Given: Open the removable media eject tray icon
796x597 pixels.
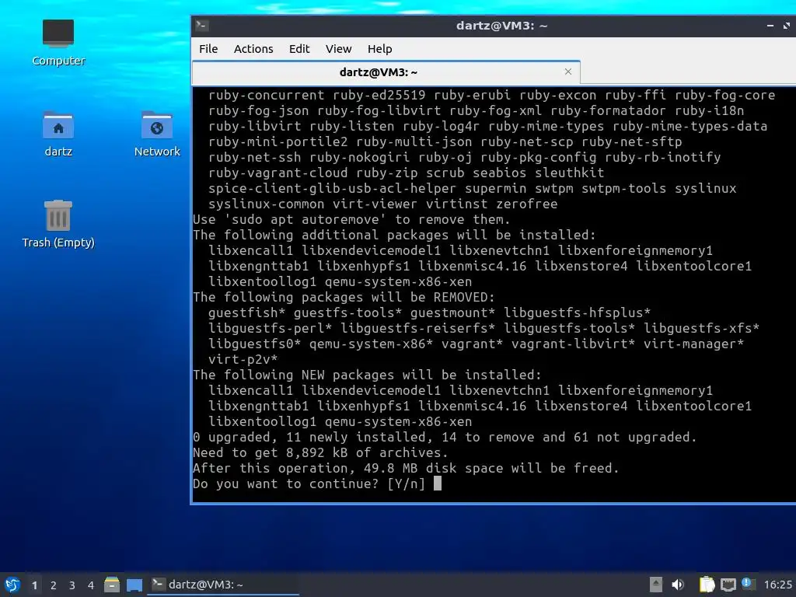Looking at the screenshot, I should point(656,585).
